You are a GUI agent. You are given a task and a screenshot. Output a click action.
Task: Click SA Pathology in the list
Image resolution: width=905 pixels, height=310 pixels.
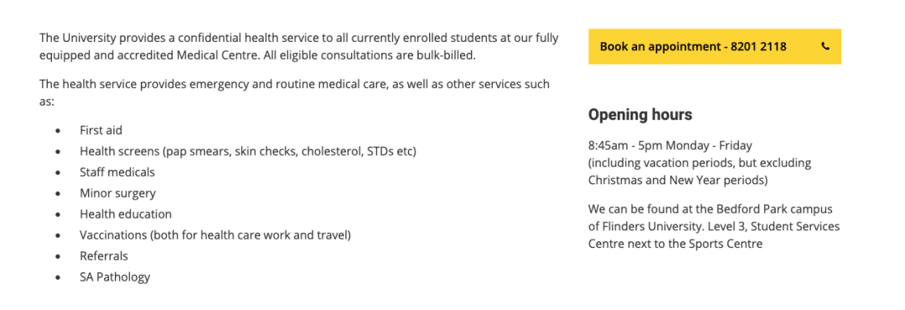click(115, 276)
